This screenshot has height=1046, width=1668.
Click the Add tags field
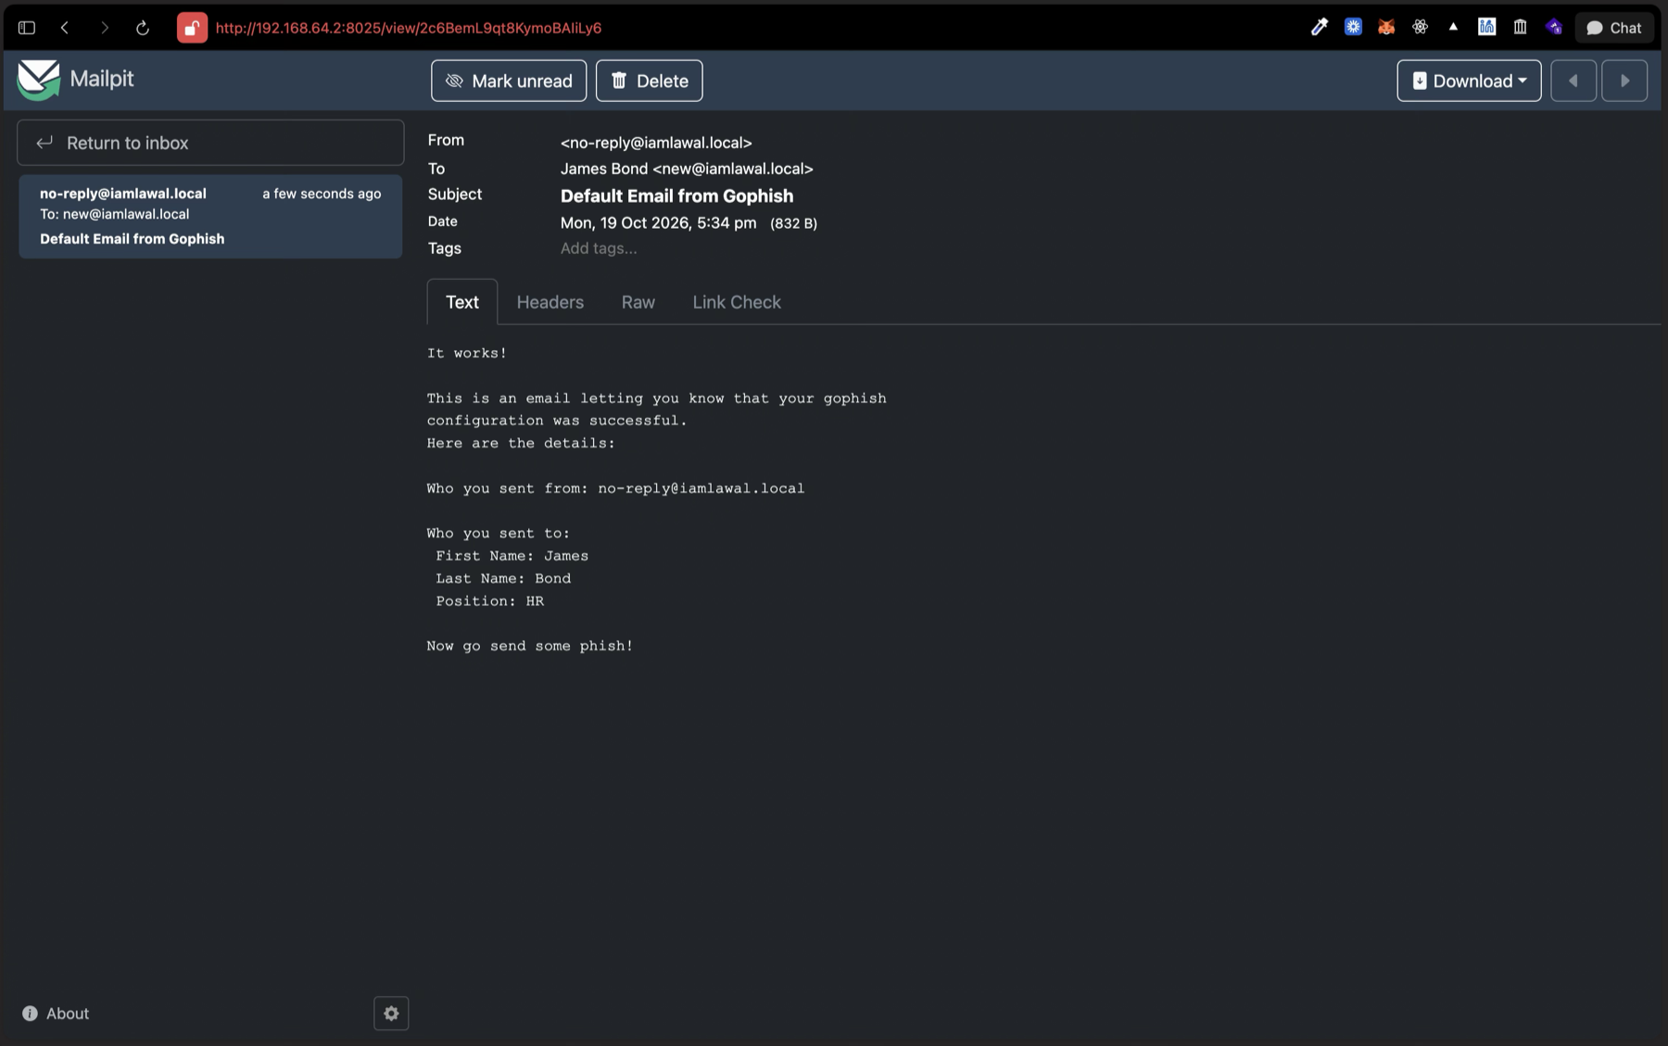[599, 248]
